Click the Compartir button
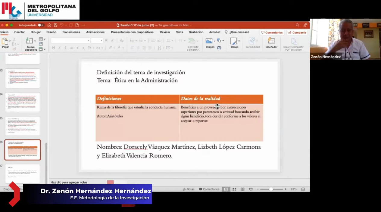The image size is (381, 212). pyautogui.click(x=297, y=33)
